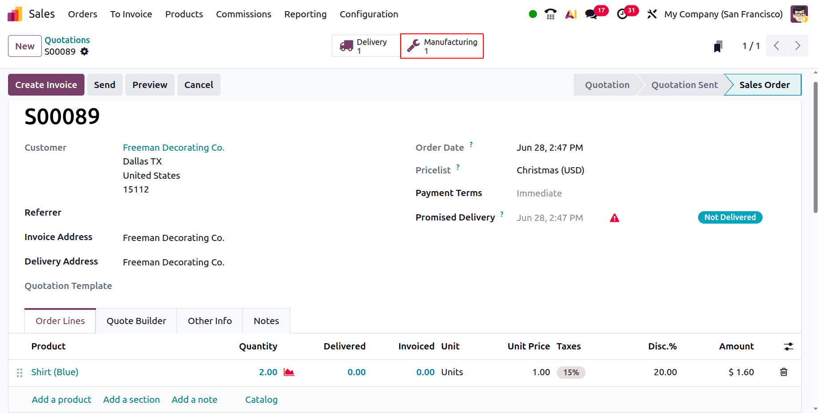Open the To Invoice menu
This screenshot has height=413, width=819.
[x=131, y=14]
